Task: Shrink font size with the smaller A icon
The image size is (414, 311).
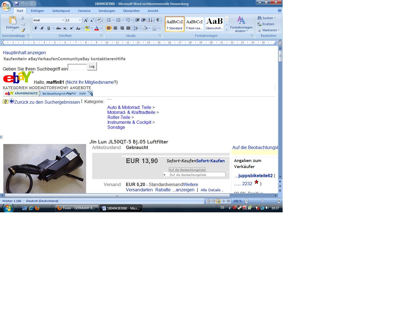Action: pyautogui.click(x=92, y=20)
